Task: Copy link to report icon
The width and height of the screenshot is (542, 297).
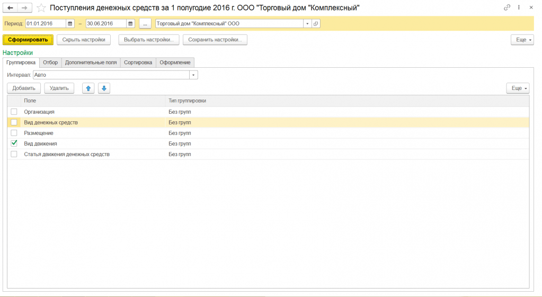Action: [507, 8]
